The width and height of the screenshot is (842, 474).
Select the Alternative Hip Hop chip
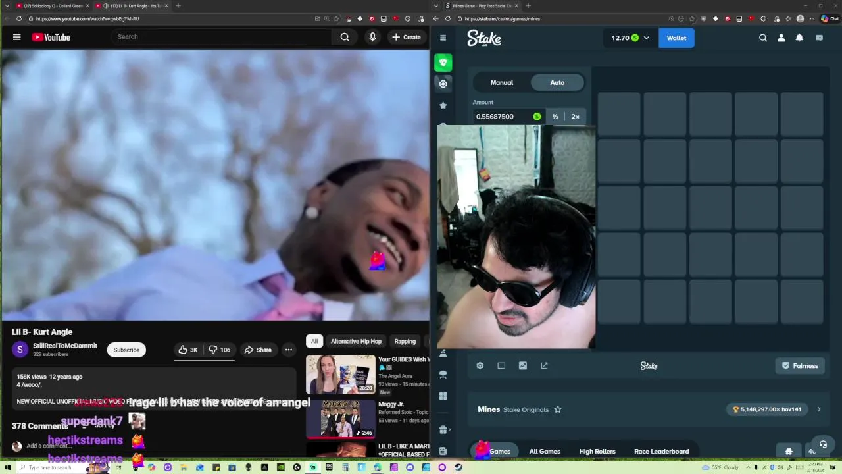point(356,341)
